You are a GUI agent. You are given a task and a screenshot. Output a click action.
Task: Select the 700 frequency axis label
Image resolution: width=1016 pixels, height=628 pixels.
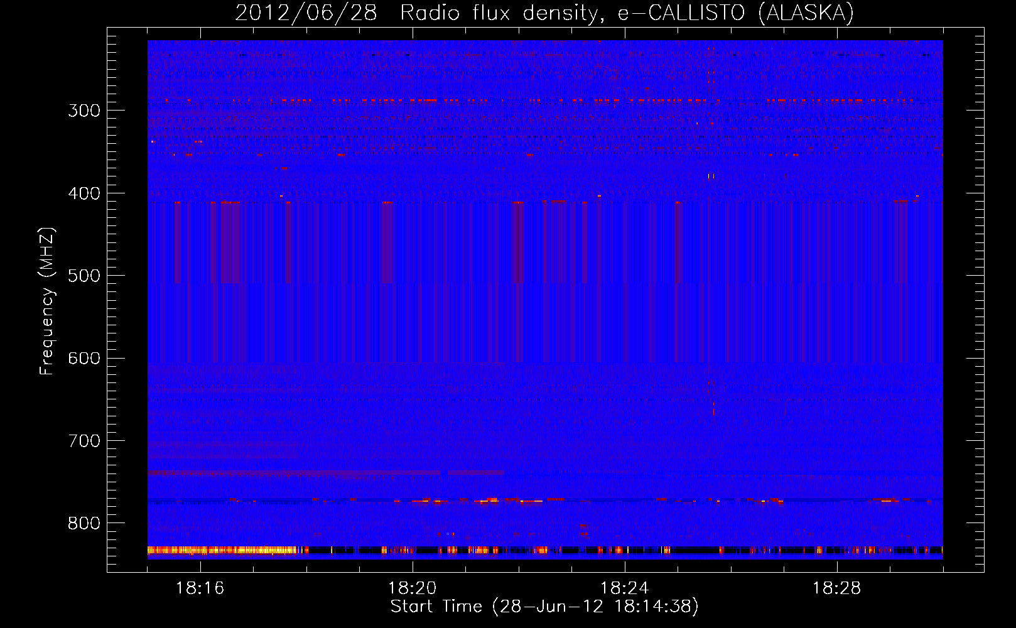pyautogui.click(x=84, y=441)
